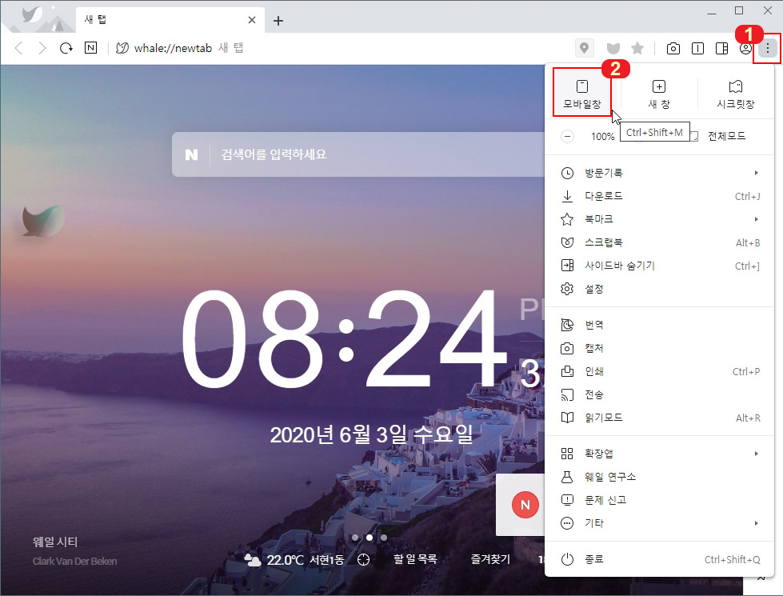The image size is (783, 596).
Task: Open 할 일 목록 at page bottom
Action: pyautogui.click(x=415, y=559)
